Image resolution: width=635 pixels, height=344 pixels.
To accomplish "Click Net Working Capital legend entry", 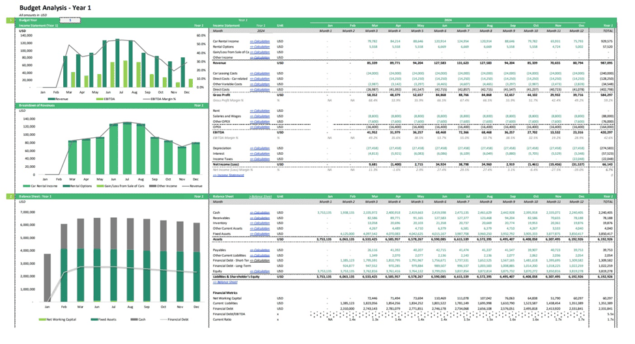I will (x=57, y=319).
